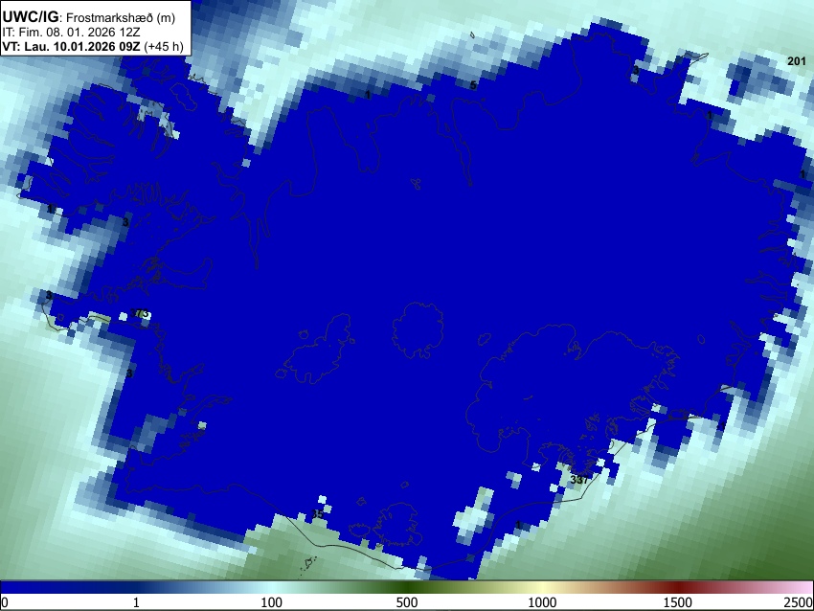Screen dimensions: 814x611
Task: Click the '100' label on the color scale
Action: pos(272,602)
